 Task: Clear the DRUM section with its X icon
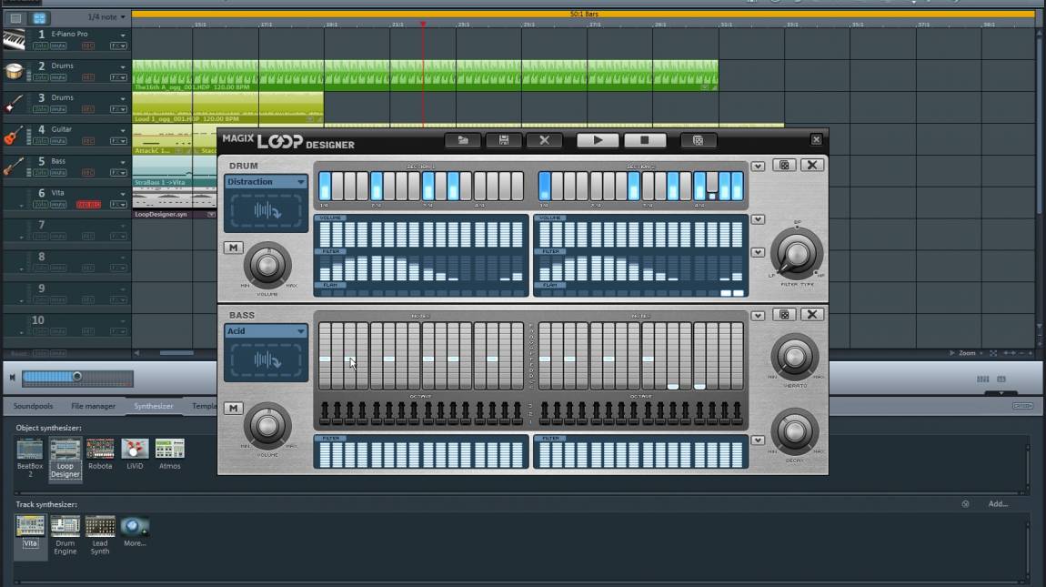pos(812,165)
